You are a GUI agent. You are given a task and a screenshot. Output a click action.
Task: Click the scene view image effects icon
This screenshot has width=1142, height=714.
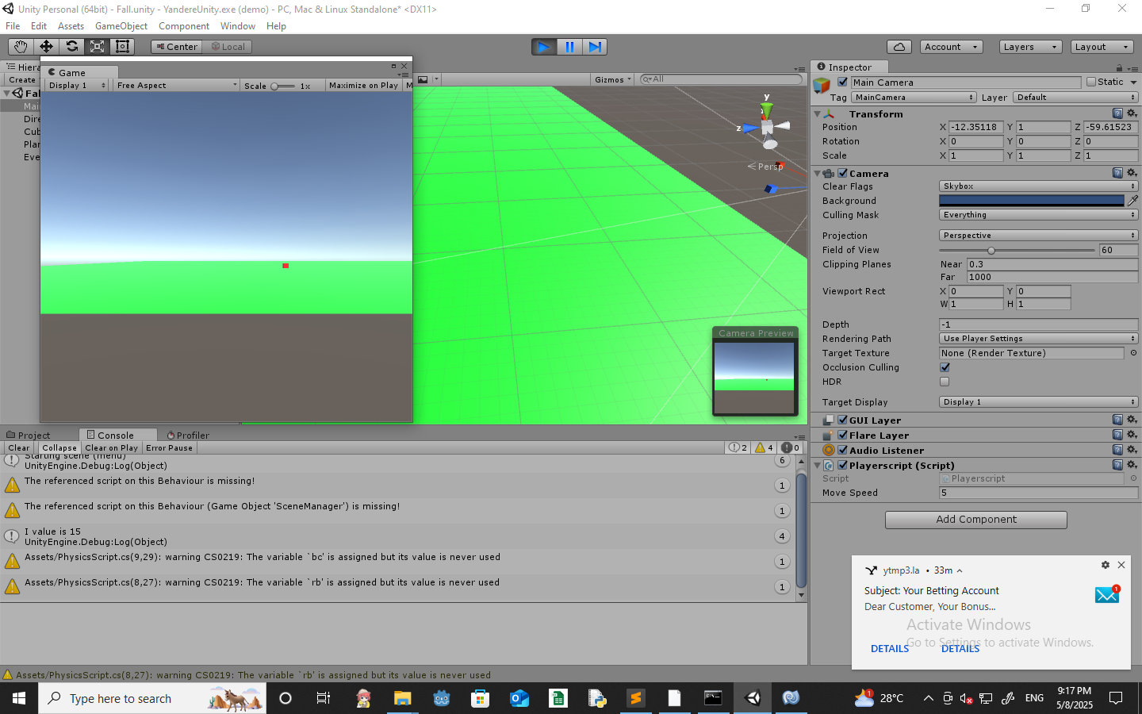423,79
